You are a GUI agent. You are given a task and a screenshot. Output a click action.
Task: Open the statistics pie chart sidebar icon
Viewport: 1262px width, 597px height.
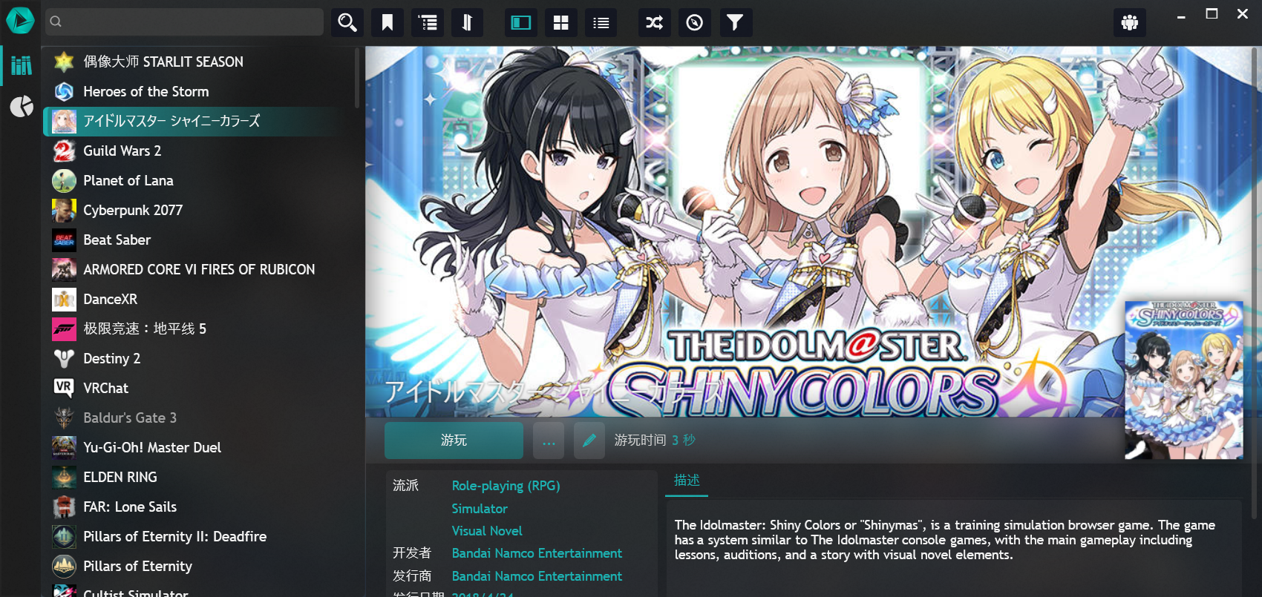[x=22, y=107]
